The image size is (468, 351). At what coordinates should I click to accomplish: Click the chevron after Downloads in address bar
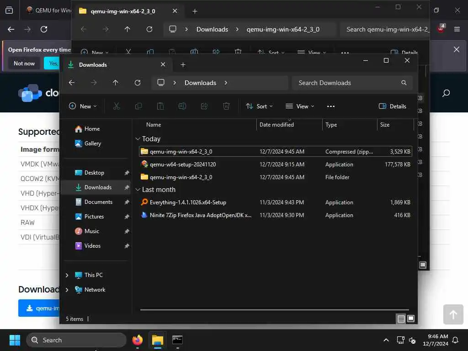point(226,83)
